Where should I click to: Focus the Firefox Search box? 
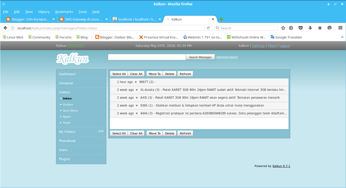246,28
